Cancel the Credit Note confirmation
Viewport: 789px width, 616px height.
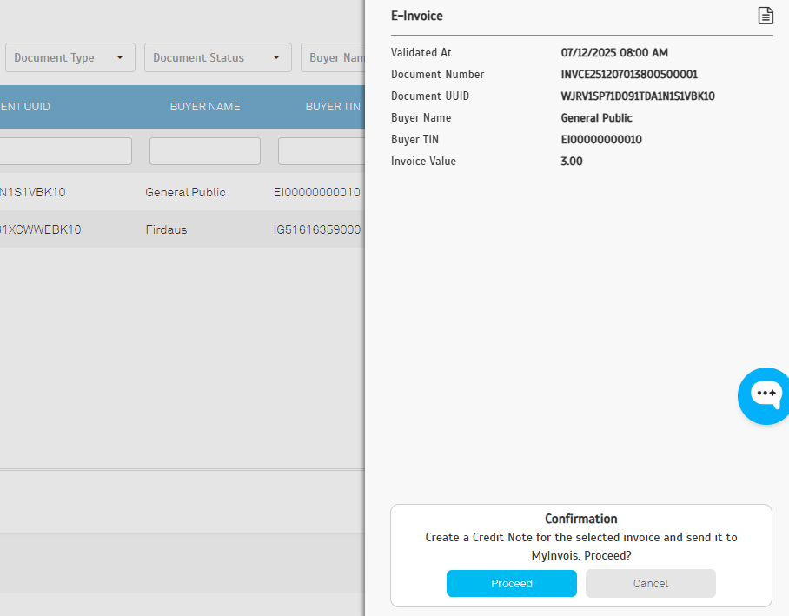[650, 583]
